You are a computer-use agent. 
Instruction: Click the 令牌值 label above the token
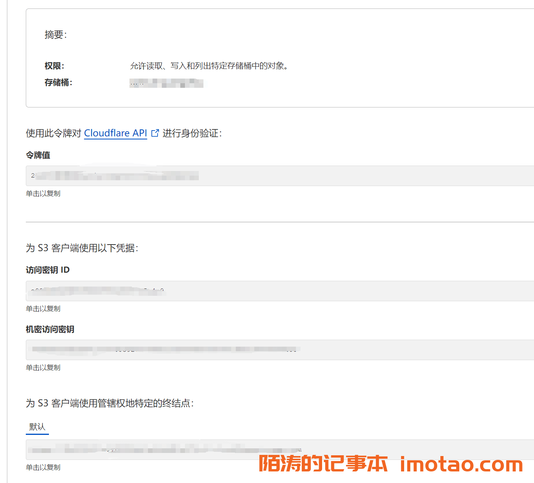[38, 155]
